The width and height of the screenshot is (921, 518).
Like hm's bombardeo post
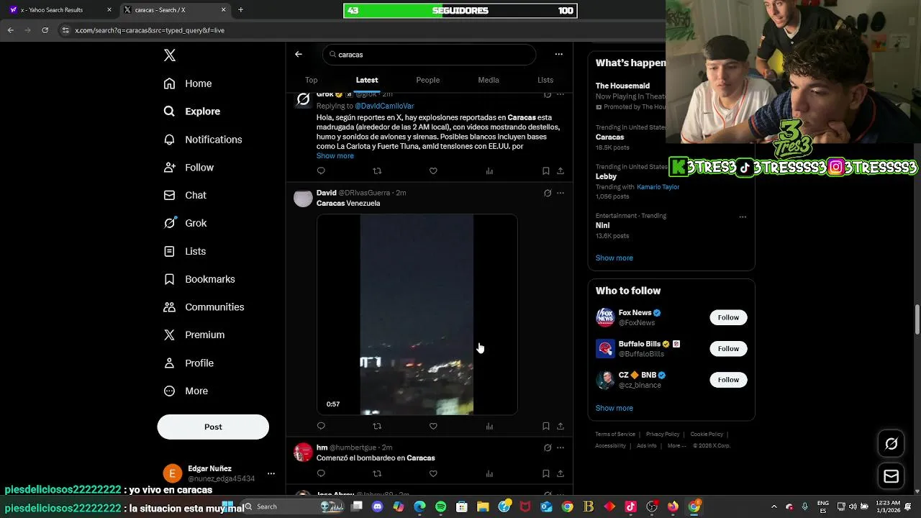click(433, 473)
